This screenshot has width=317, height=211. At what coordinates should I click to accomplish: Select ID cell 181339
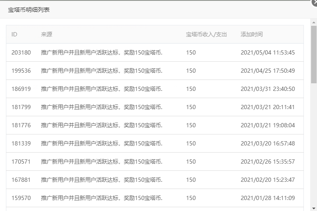pyautogui.click(x=21, y=143)
